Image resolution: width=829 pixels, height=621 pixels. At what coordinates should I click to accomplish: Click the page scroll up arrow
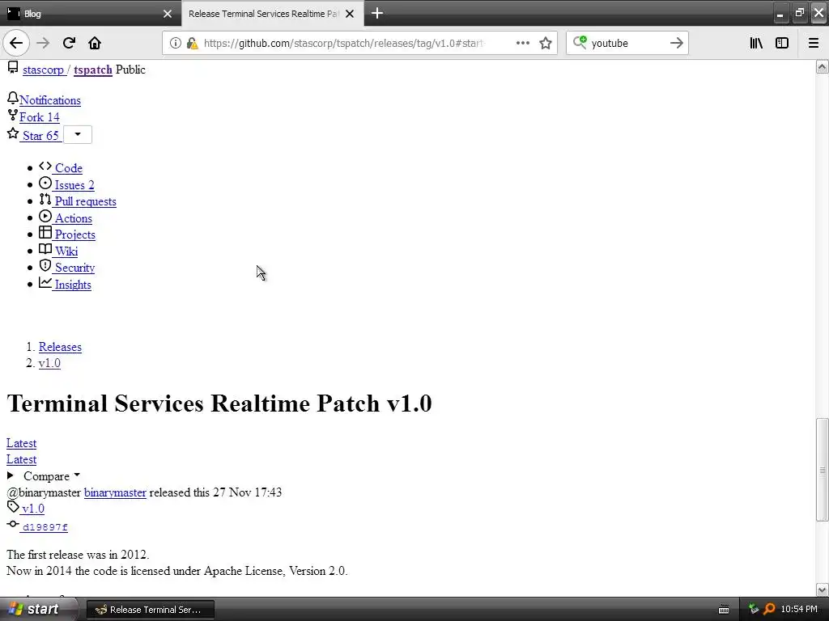pos(822,66)
